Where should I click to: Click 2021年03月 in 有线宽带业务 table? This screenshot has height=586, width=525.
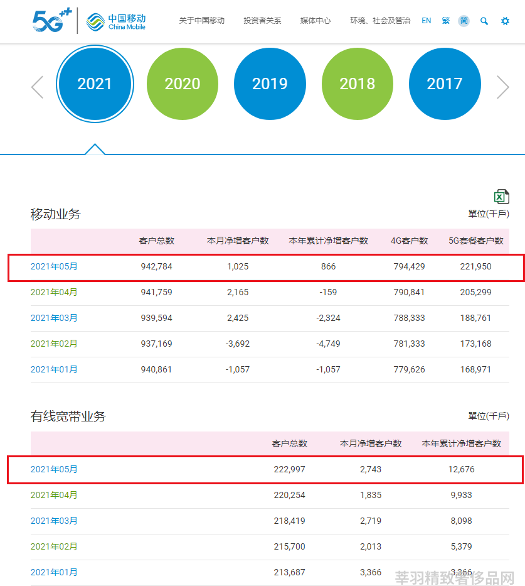[54, 521]
